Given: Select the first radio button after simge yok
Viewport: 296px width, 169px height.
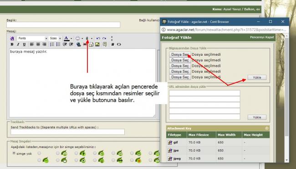Looking at the screenshot, I should (39, 153).
